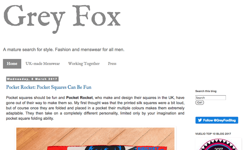
Task: Follow @GreyFoxBlog on Twitter
Action: tap(217, 120)
